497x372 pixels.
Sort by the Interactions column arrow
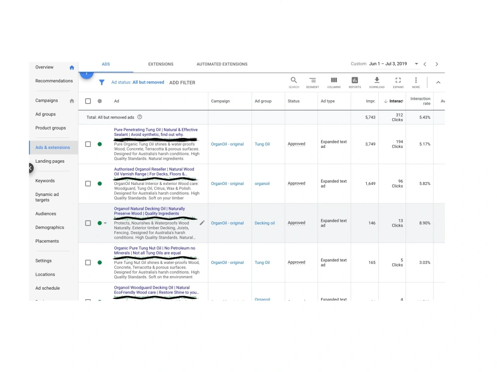pos(386,101)
